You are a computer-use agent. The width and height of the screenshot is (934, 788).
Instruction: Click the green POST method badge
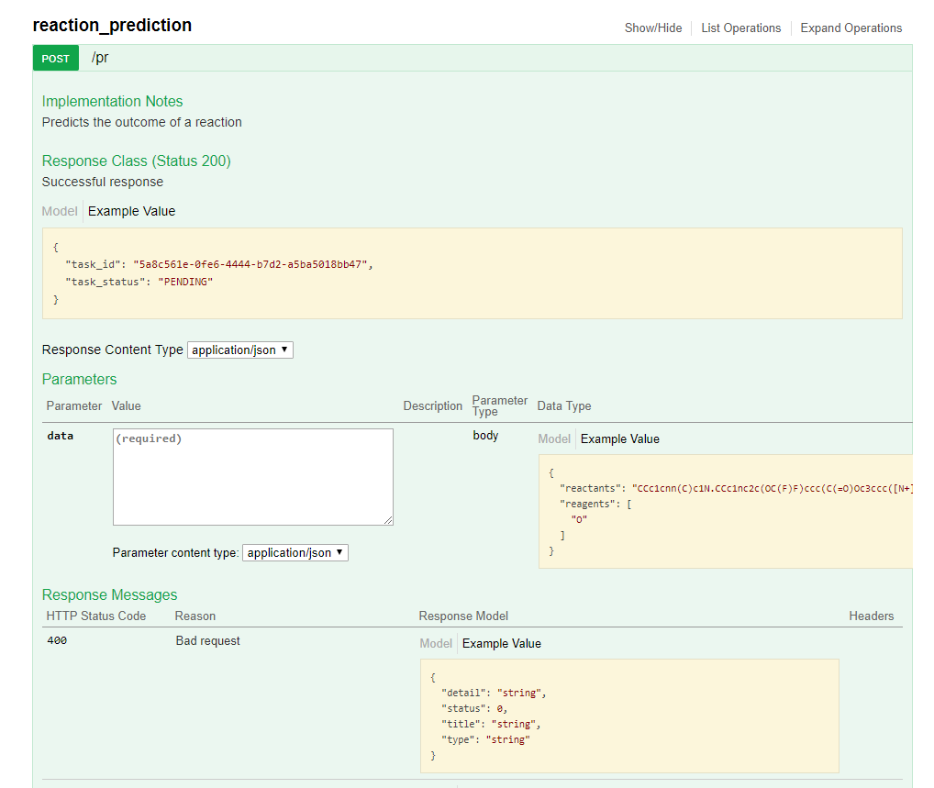click(x=55, y=59)
